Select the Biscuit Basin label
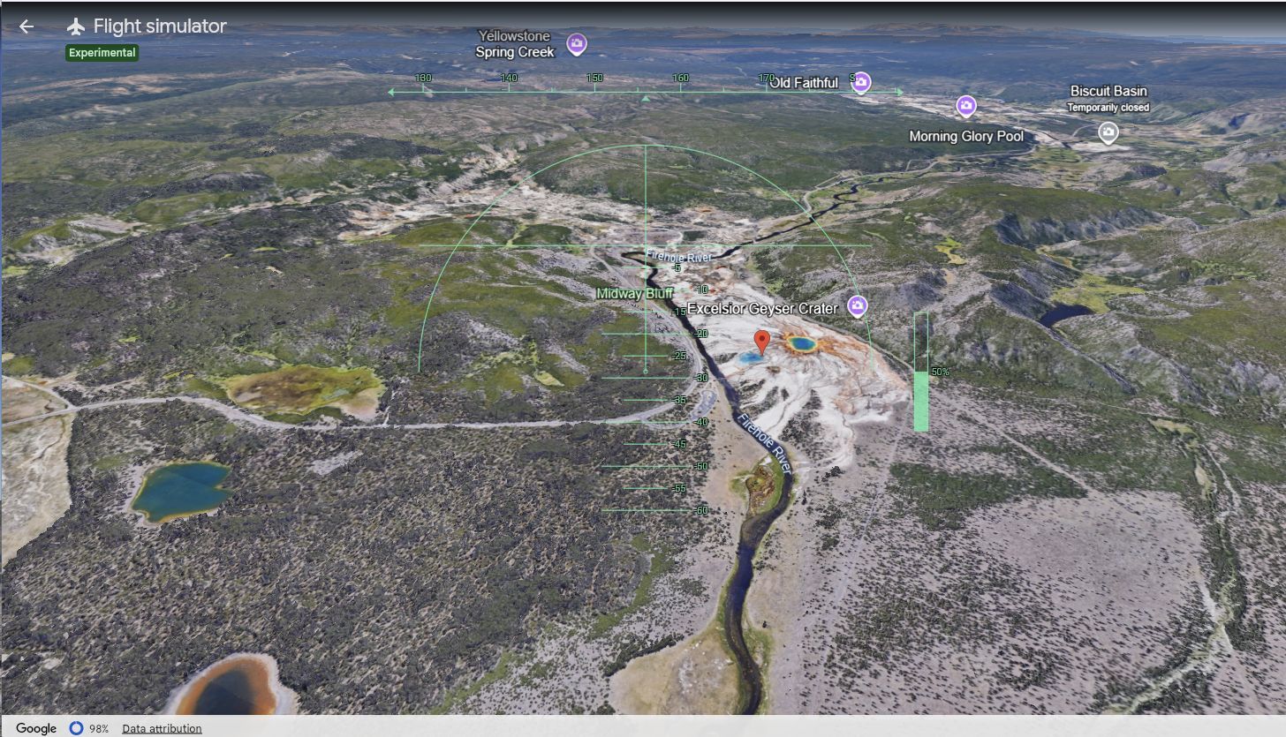This screenshot has height=737, width=1286. click(1108, 91)
